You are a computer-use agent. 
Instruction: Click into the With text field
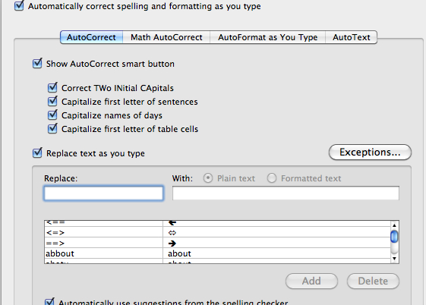286,193
